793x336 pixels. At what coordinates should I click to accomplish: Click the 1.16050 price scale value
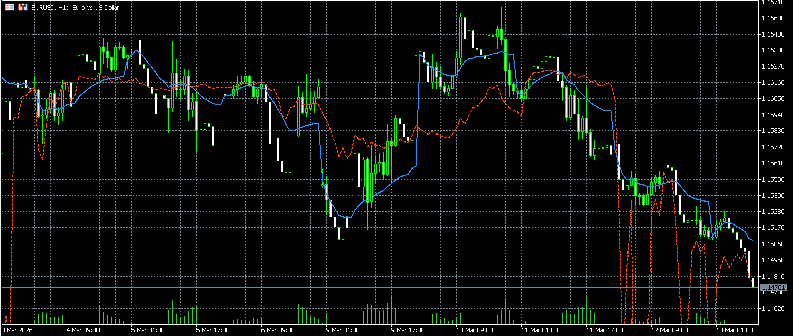click(x=774, y=99)
